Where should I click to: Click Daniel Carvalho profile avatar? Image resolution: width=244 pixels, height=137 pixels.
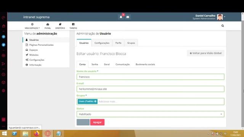coord(220,17)
